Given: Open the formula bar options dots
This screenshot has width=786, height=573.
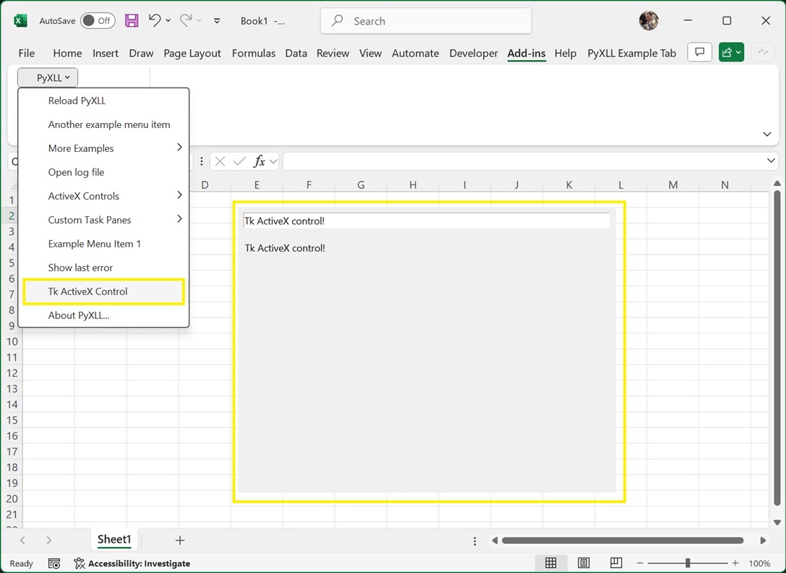Looking at the screenshot, I should click(x=202, y=161).
